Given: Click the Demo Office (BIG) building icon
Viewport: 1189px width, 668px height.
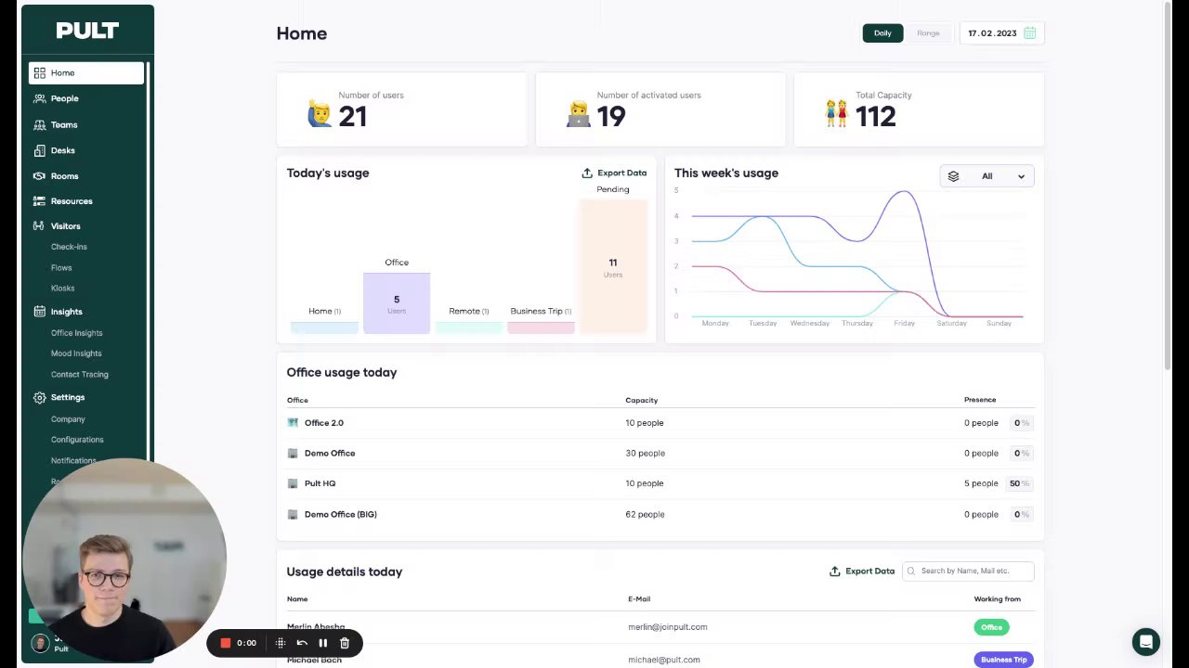Looking at the screenshot, I should 293,514.
